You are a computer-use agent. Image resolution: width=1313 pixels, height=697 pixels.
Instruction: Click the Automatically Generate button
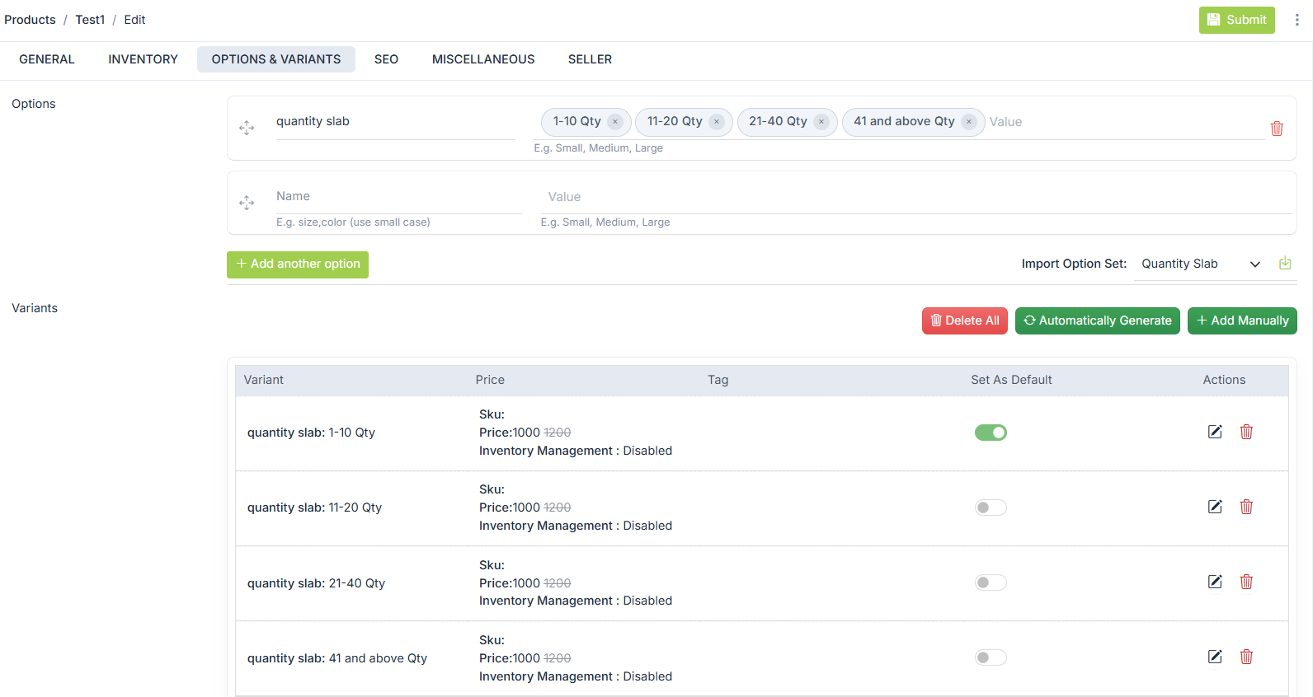[1097, 320]
